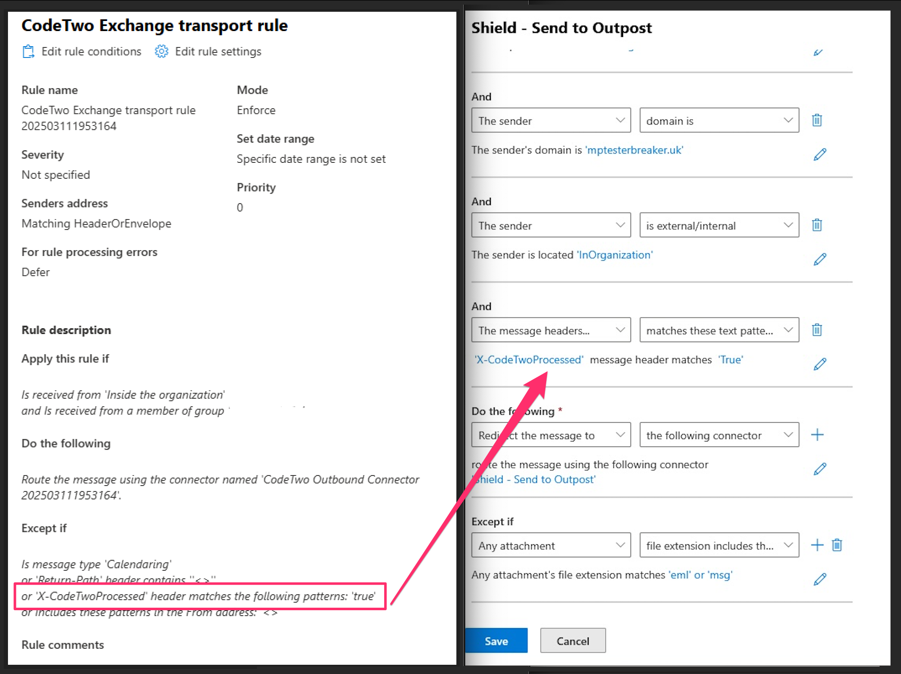The image size is (901, 674).
Task: Delete the Any attachment exception
Action: [837, 545]
